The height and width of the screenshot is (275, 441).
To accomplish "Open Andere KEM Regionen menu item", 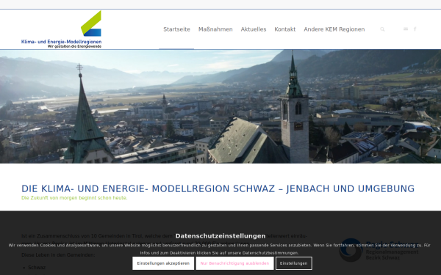I will [x=334, y=29].
